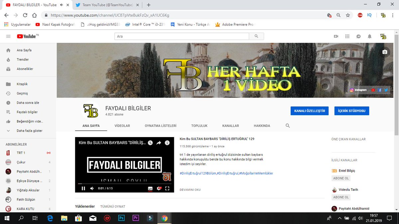Open the video player settings gear
This screenshot has height=224, width=399.
point(159,188)
